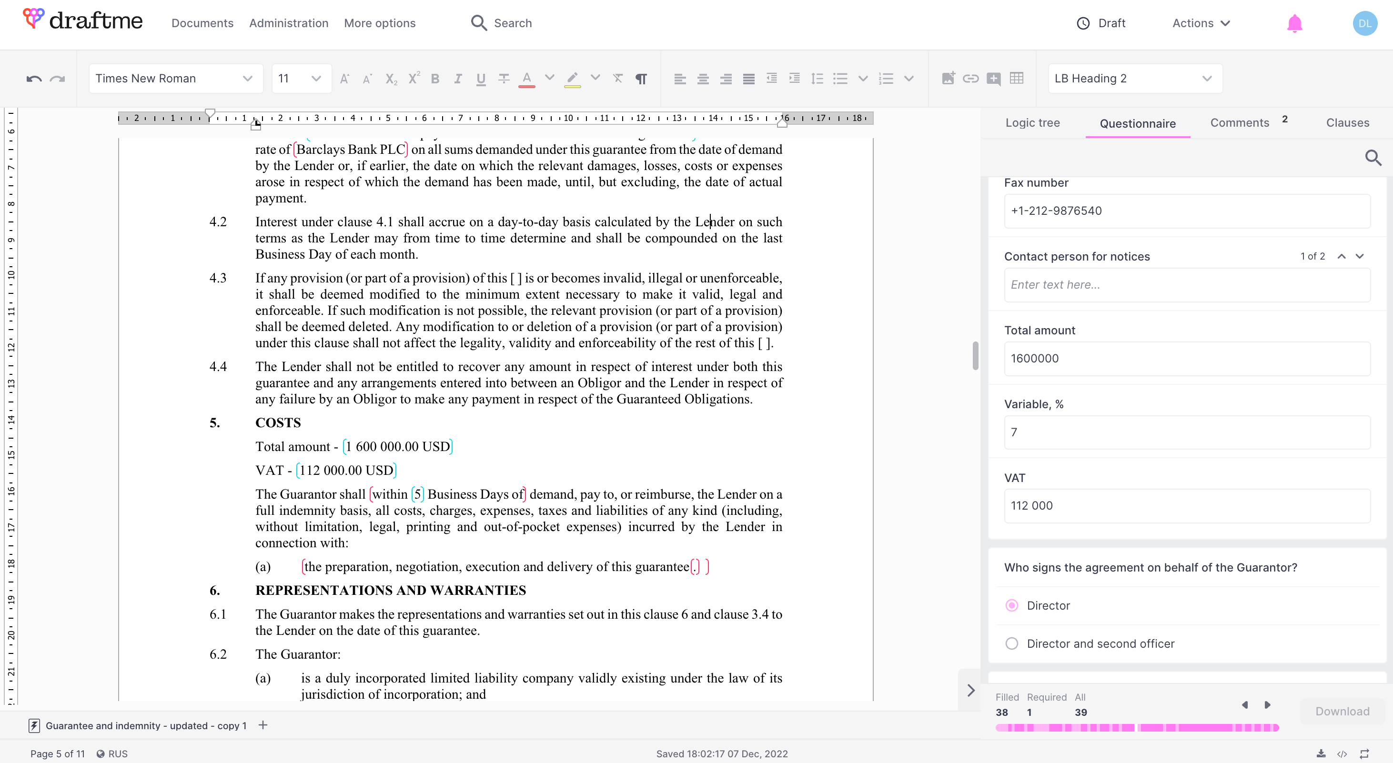The image size is (1393, 763).
Task: Show paragraph marks with the pilcrow icon
Action: pyautogui.click(x=641, y=79)
